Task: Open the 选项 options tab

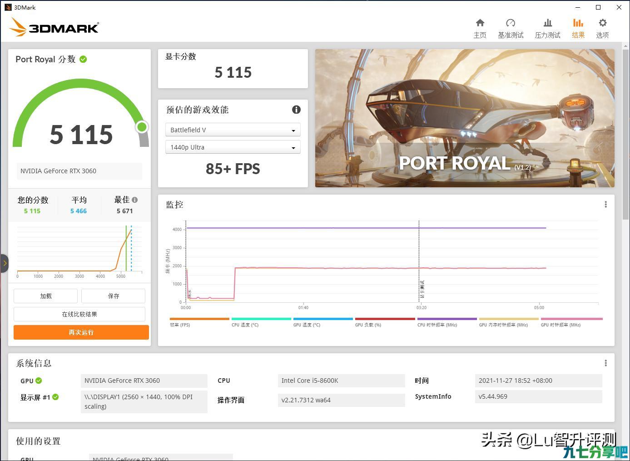Action: [x=602, y=28]
